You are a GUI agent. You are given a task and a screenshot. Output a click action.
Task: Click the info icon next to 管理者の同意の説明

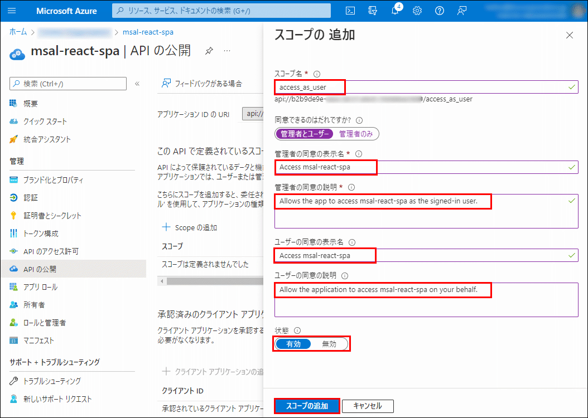click(351, 187)
